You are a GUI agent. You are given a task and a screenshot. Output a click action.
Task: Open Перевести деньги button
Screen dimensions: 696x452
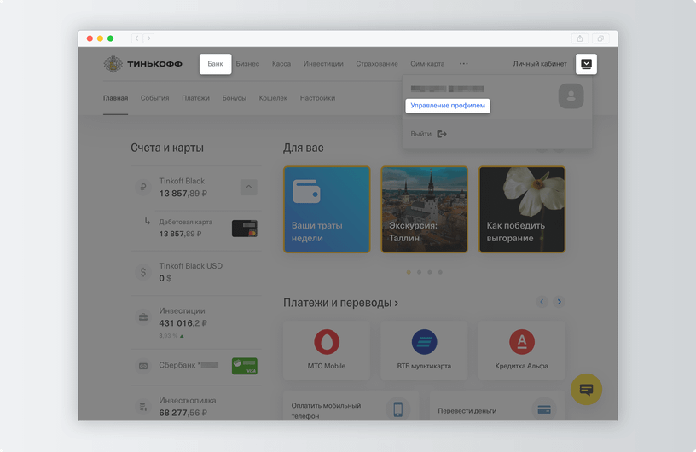[497, 406]
